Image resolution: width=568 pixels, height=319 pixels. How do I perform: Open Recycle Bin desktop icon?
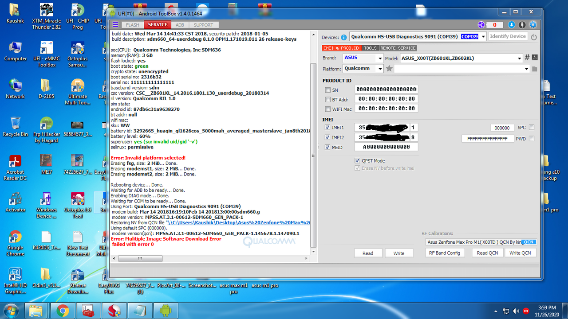[15, 127]
